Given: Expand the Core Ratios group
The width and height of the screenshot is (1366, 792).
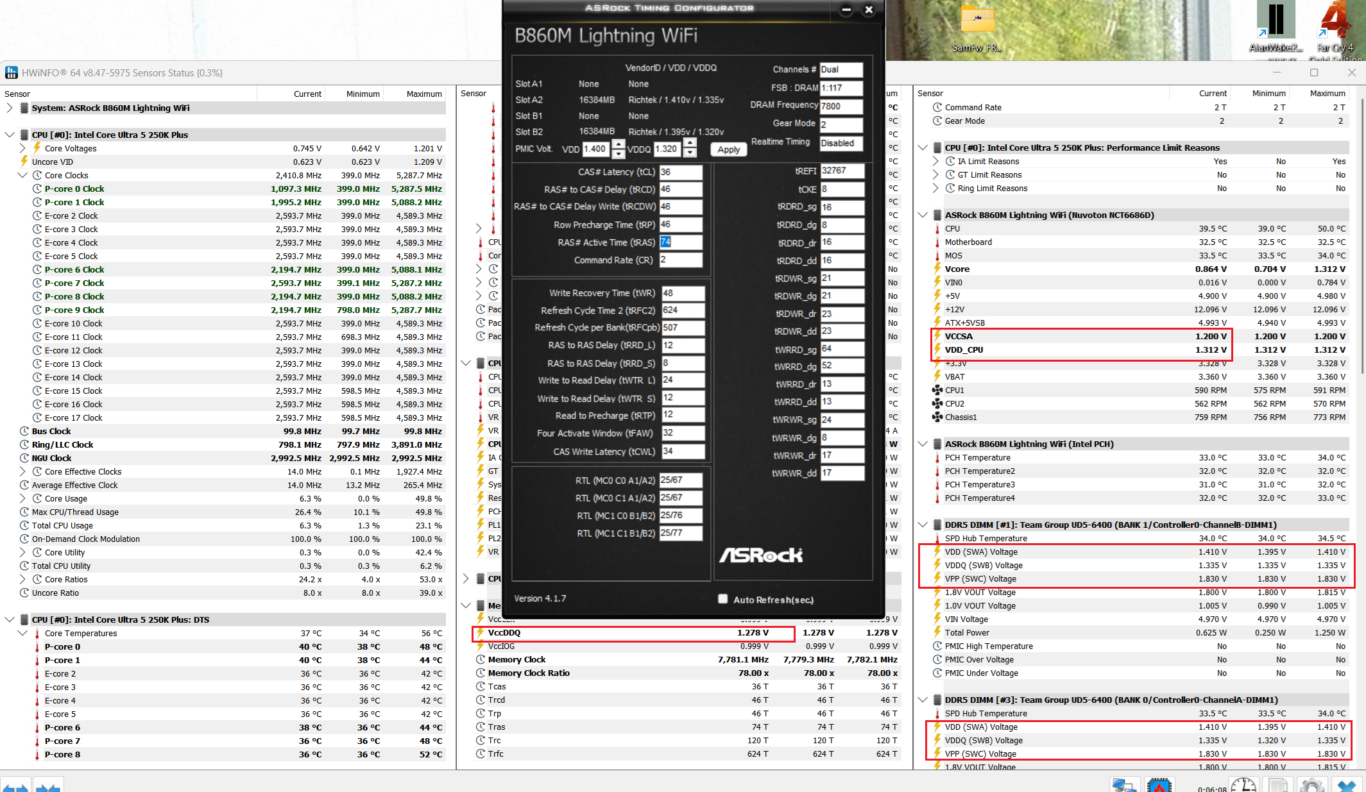Looking at the screenshot, I should pyautogui.click(x=22, y=579).
